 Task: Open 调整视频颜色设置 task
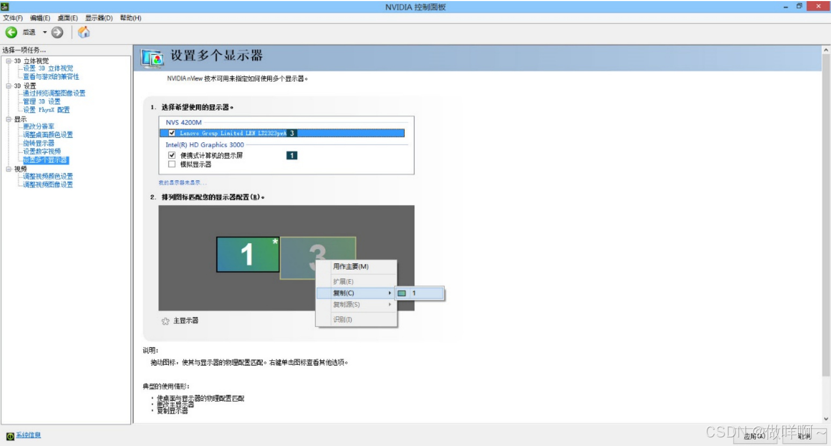48,177
